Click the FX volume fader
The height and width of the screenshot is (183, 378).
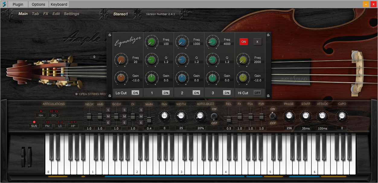[x=240, y=116]
